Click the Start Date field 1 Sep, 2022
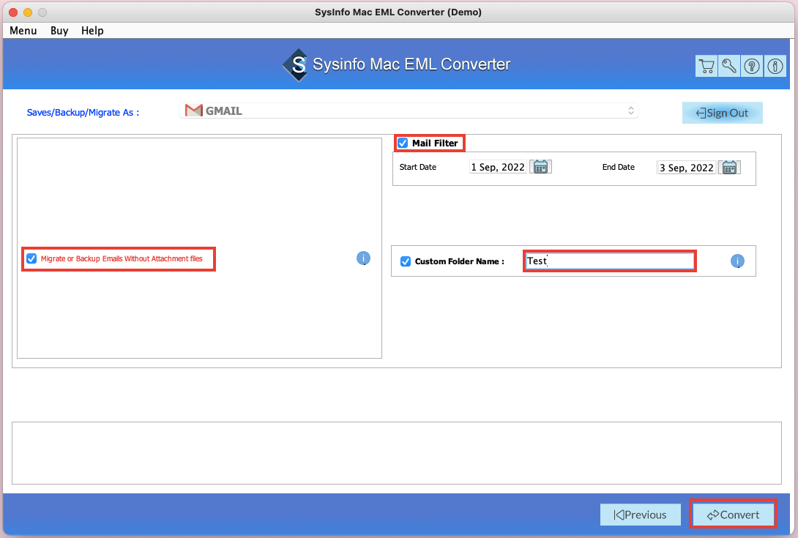The height and width of the screenshot is (538, 798). 498,167
